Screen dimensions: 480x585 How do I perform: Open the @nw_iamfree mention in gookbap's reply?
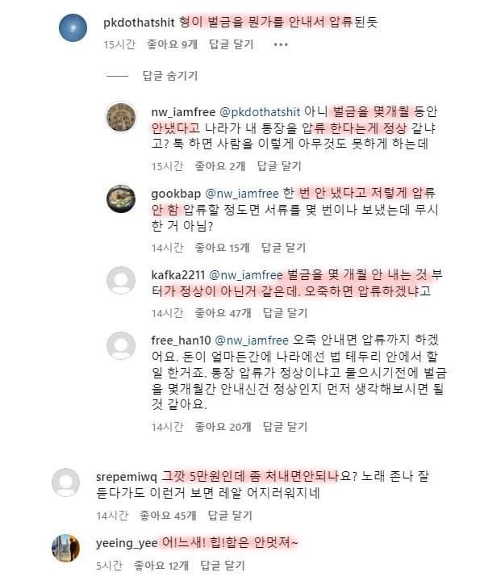coord(242,194)
